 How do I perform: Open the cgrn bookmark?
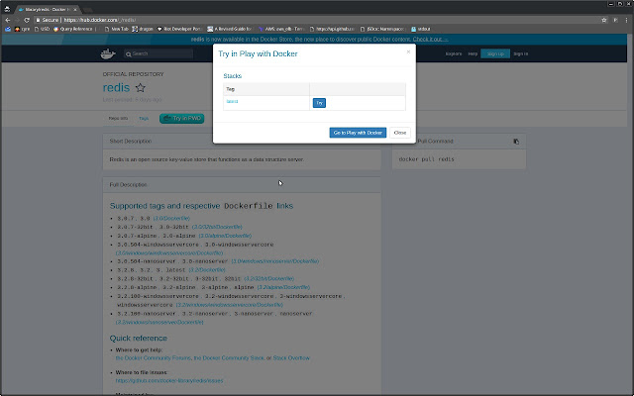click(23, 29)
